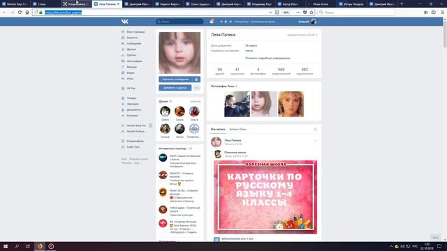Skip to the next track in the header player
447x251 pixels.
230,22
